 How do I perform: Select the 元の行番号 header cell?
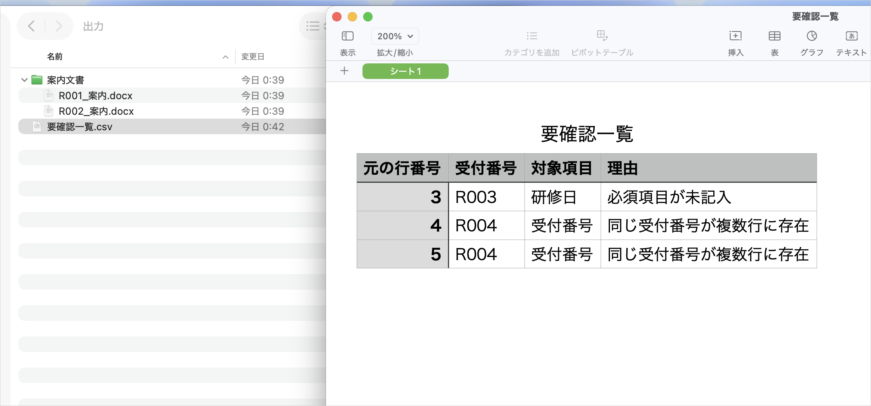pos(402,168)
